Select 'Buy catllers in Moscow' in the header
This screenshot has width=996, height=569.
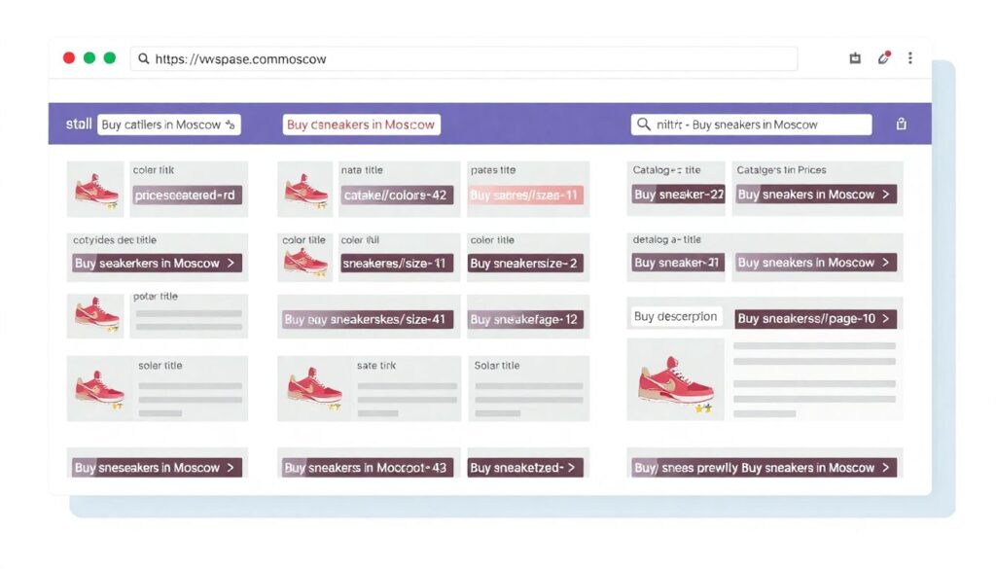[160, 124]
